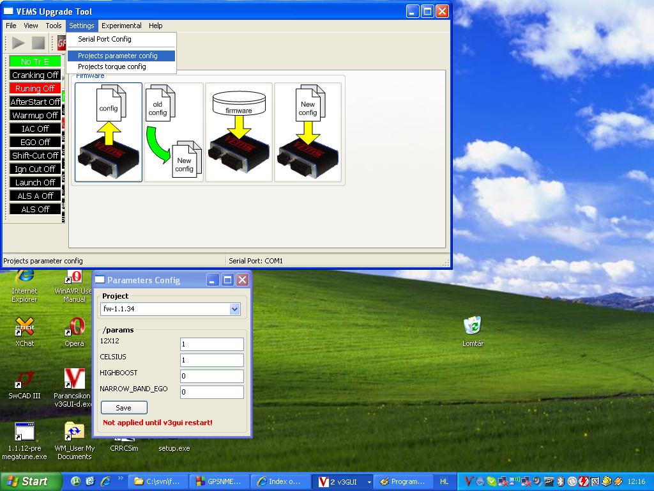Image resolution: width=654 pixels, height=491 pixels.
Task: Open the View menu
Action: tap(31, 26)
